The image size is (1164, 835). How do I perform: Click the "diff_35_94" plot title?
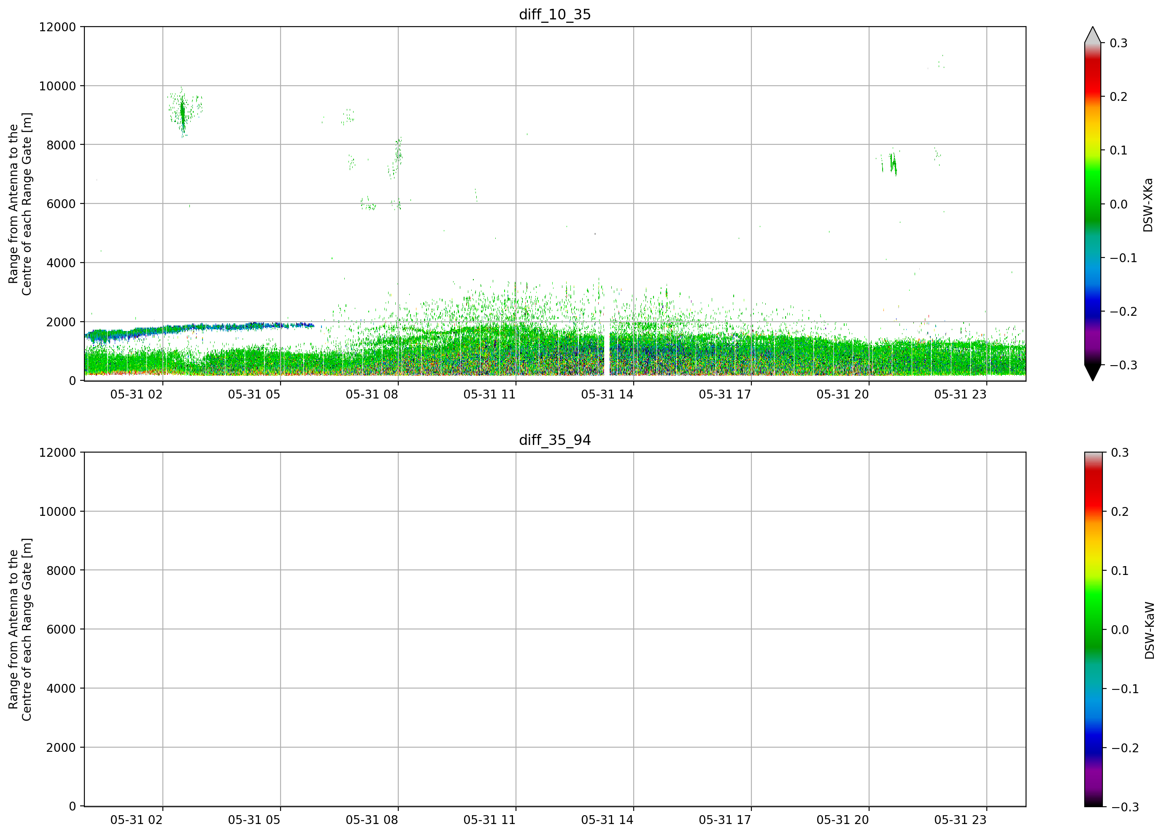[x=555, y=440]
